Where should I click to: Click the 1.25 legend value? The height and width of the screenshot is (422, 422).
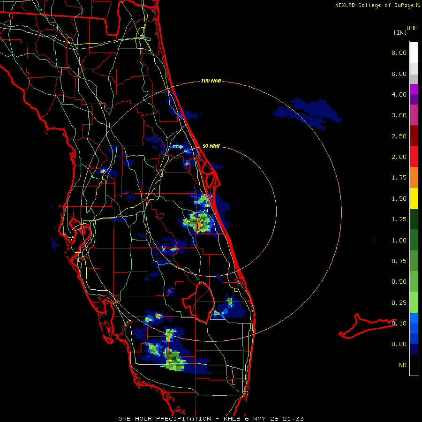(399, 219)
